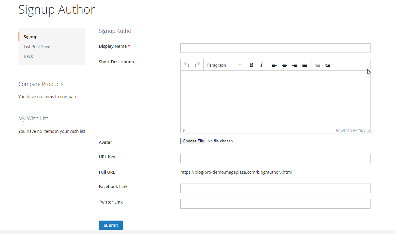Screen dimensions: 395x234
Task: Toggle italic formatting in the editor
Action: click(262, 65)
